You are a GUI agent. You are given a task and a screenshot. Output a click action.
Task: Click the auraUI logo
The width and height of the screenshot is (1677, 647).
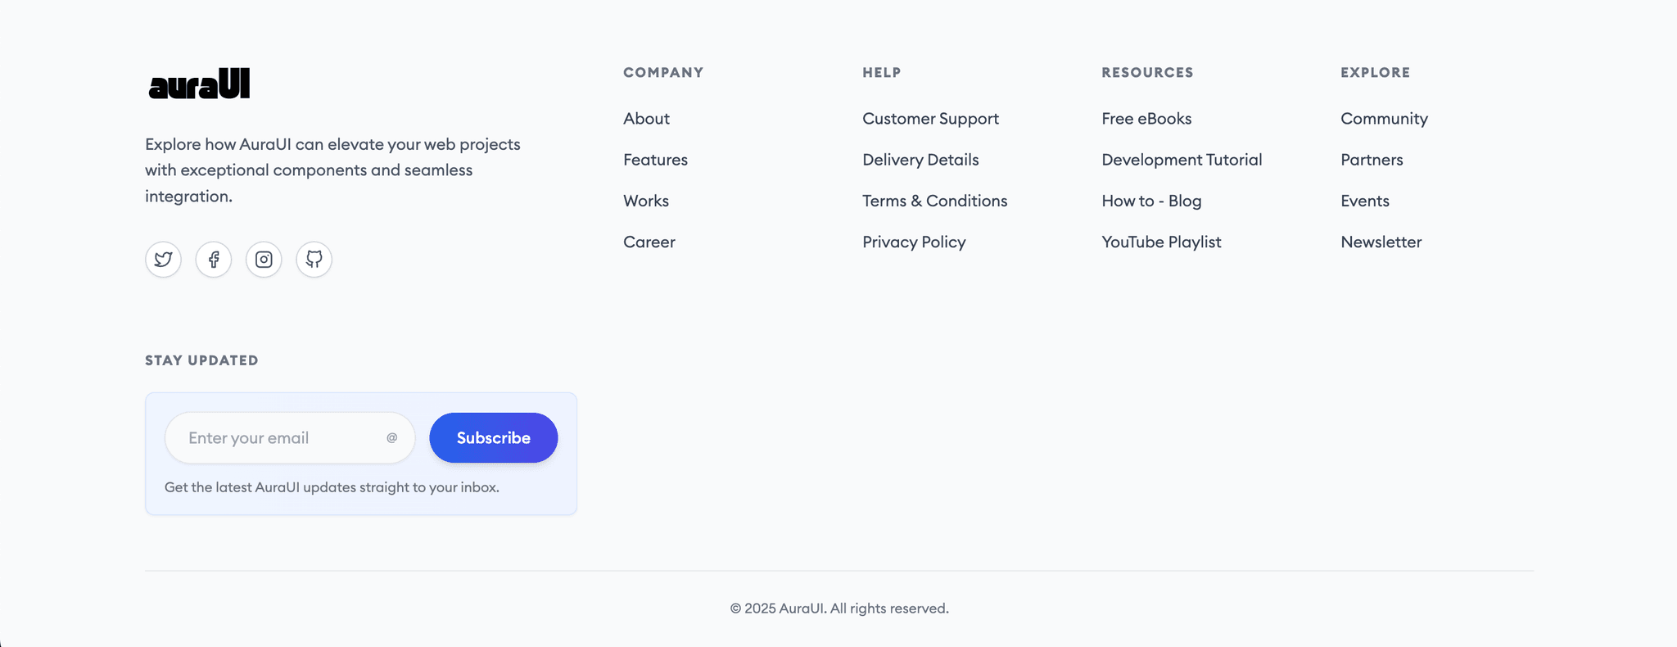(x=199, y=84)
